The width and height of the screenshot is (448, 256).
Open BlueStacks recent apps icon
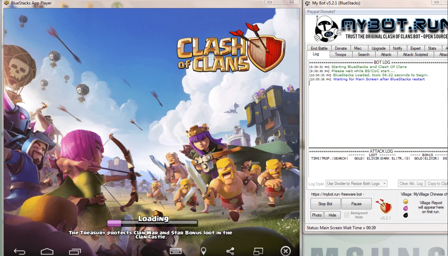(x=75, y=252)
